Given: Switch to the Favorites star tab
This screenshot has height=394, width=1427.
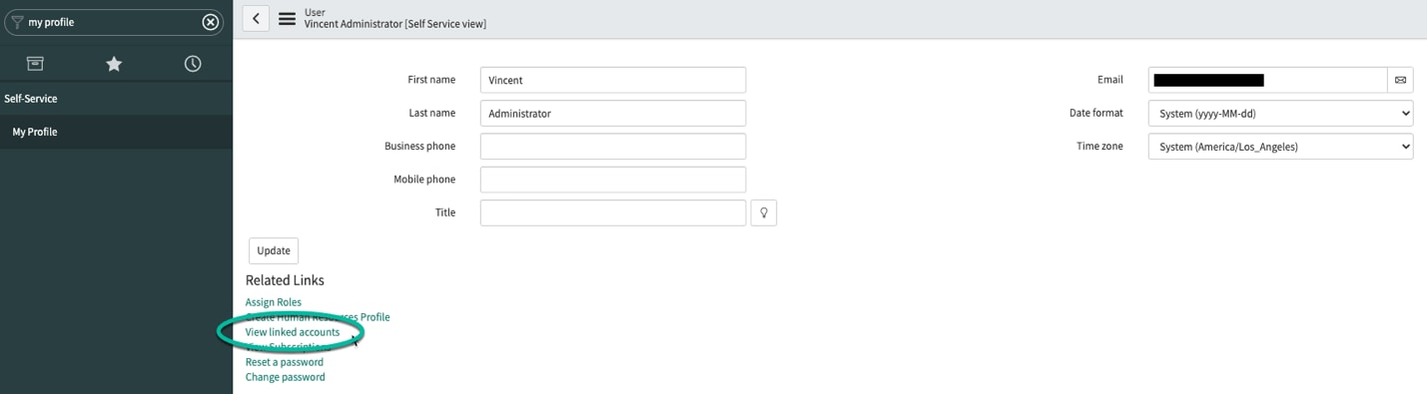Looking at the screenshot, I should coord(114,64).
